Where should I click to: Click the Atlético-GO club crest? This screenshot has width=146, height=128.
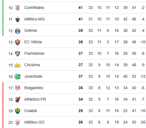[x=18, y=122]
